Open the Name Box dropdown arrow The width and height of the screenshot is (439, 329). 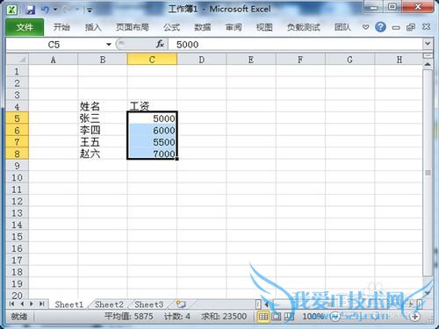click(109, 45)
